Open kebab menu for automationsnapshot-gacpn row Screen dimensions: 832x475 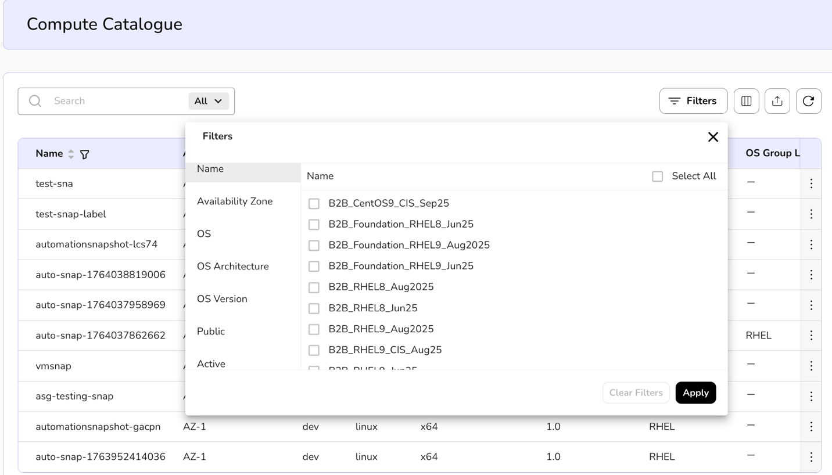point(811,427)
